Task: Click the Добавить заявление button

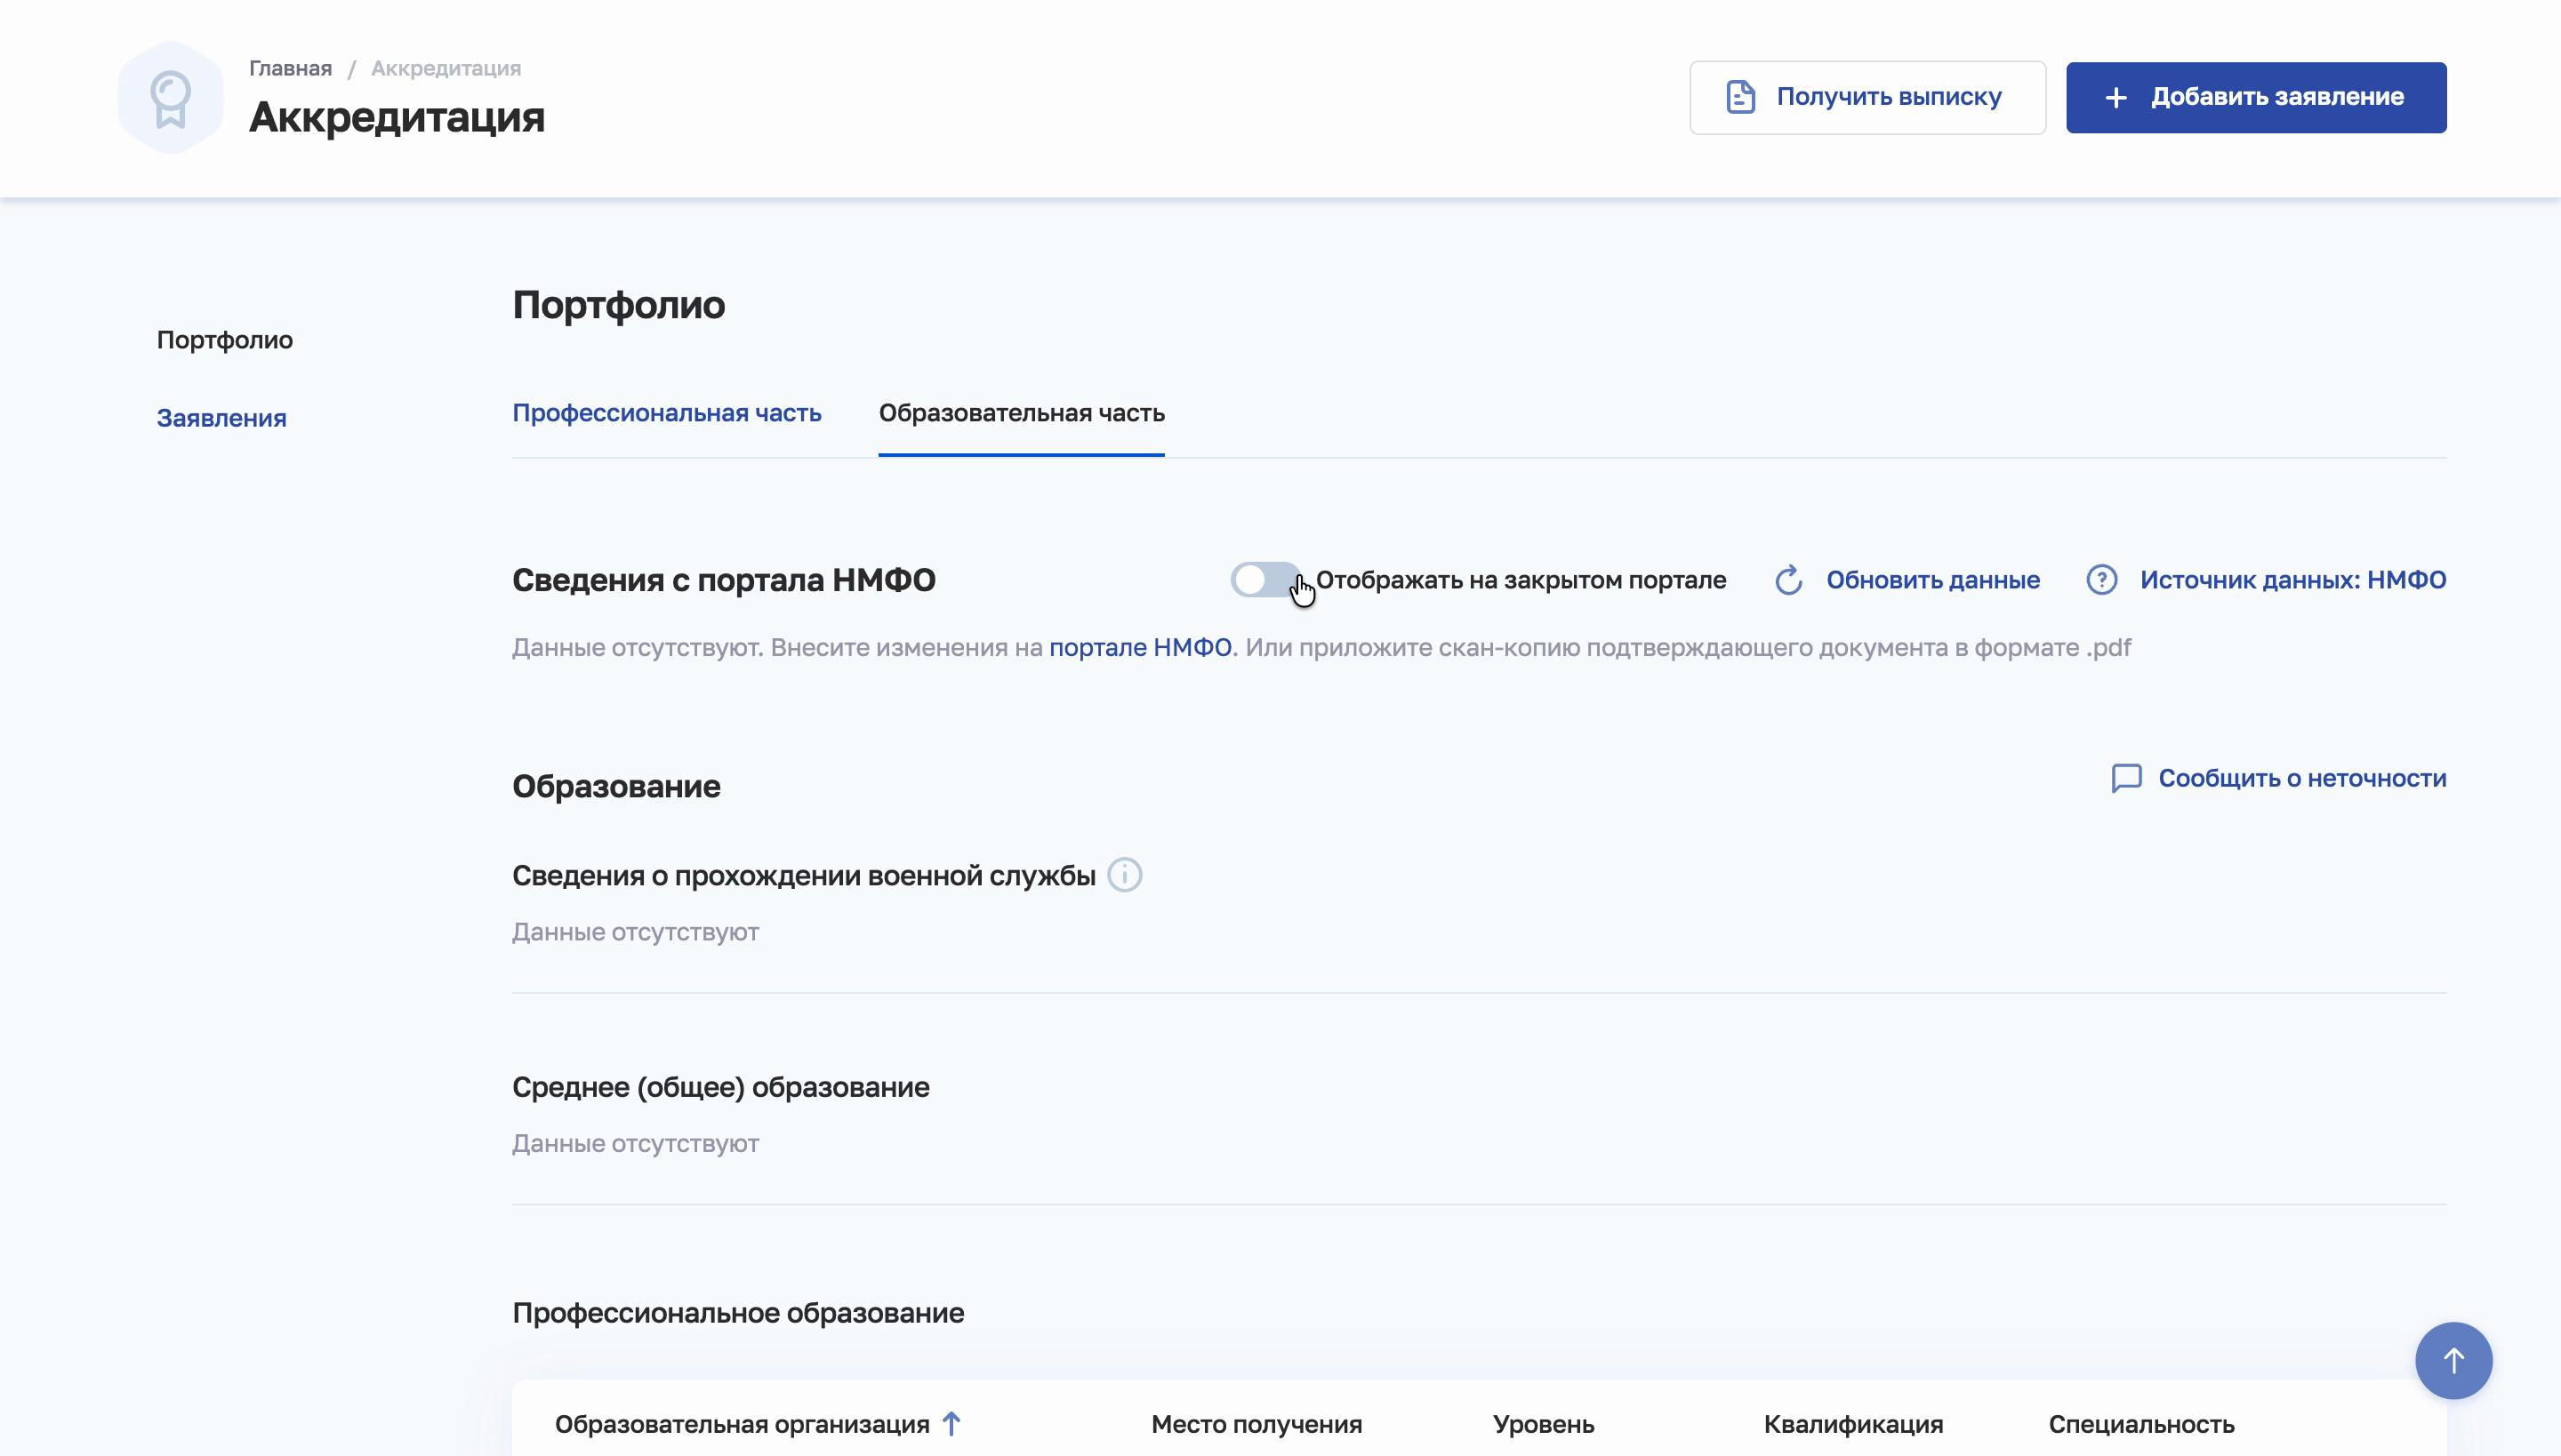Action: (2256, 97)
